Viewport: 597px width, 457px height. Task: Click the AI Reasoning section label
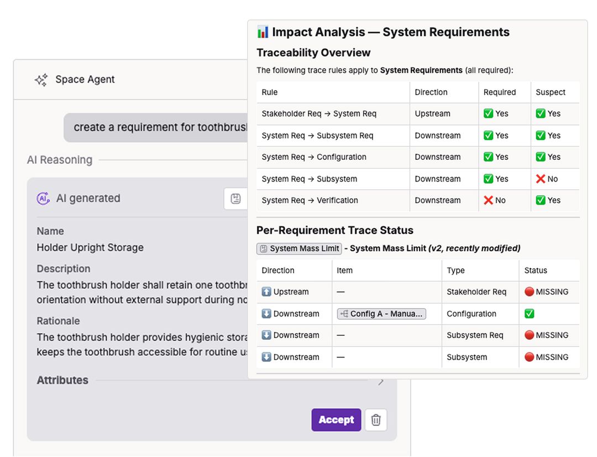[x=60, y=160]
